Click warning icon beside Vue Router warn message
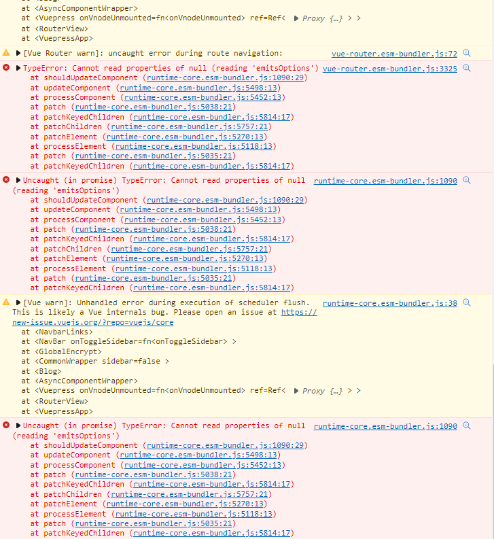This screenshot has height=539, width=494. pos(6,53)
